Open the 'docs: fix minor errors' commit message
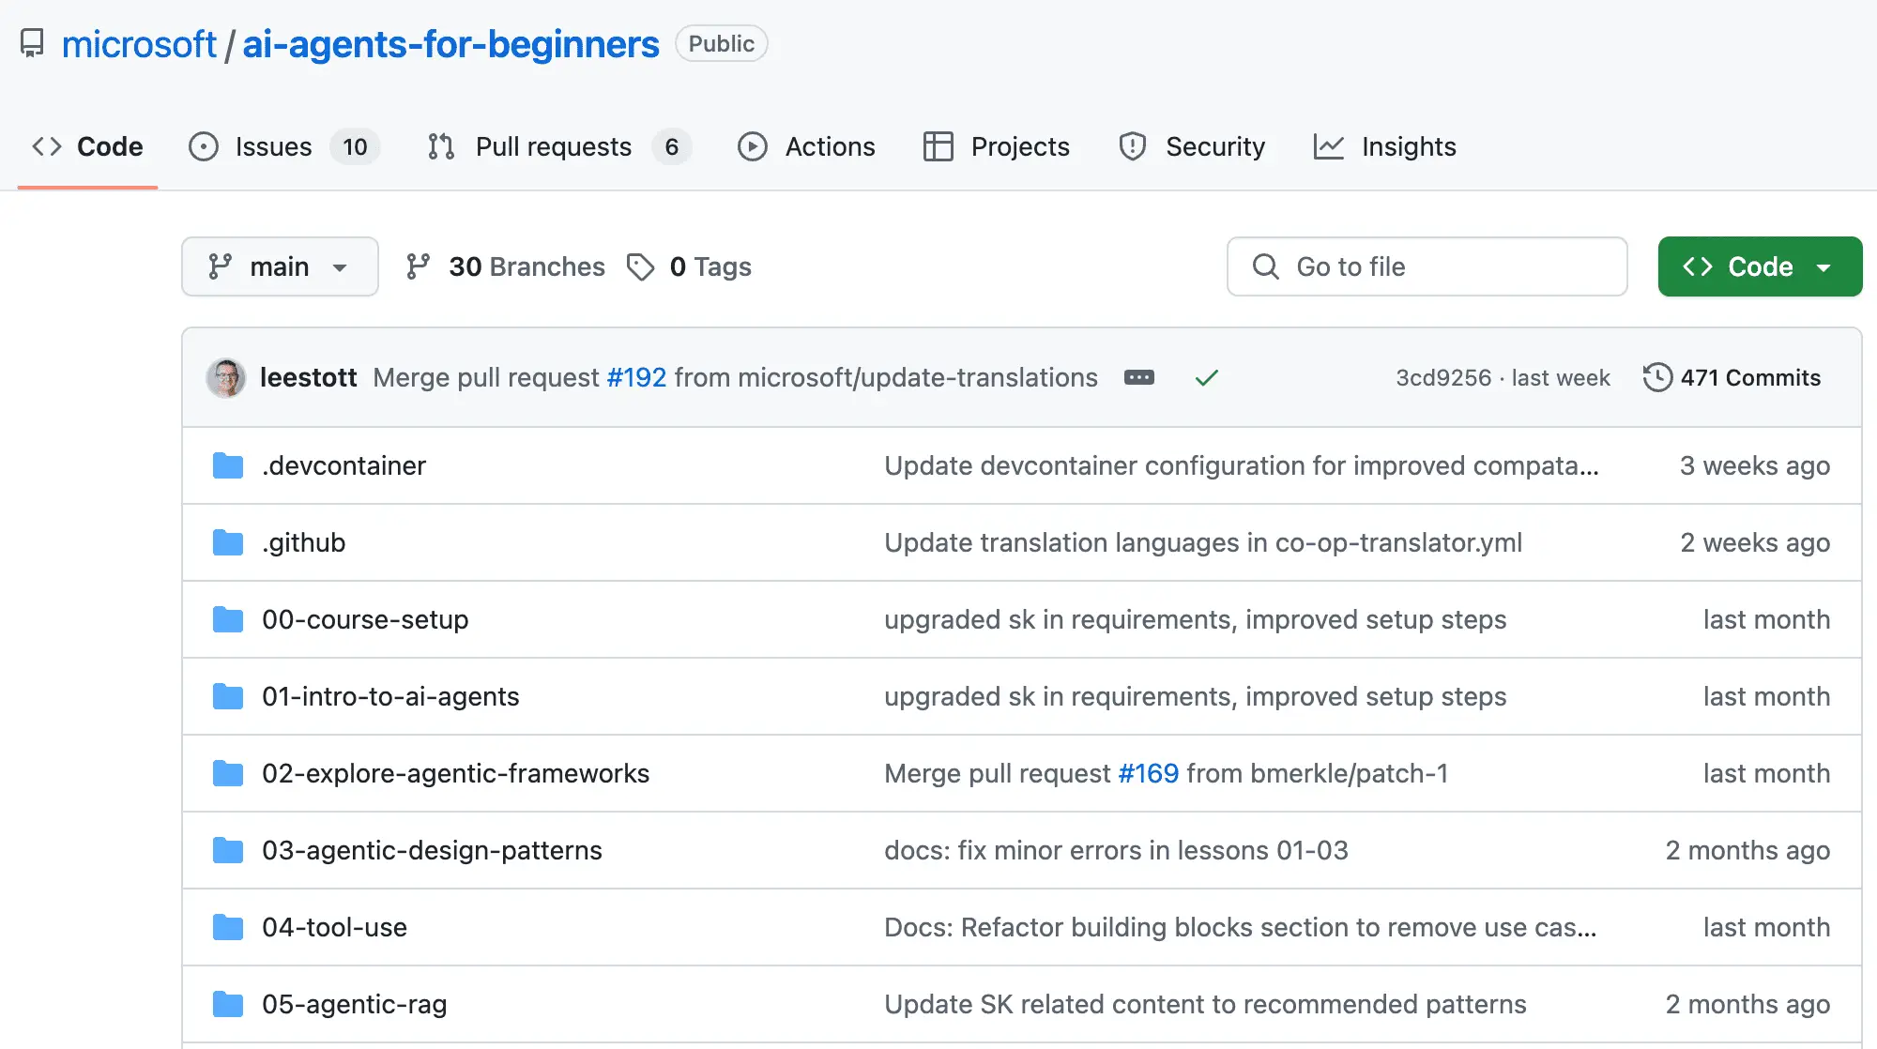This screenshot has height=1049, width=1877. (1116, 850)
